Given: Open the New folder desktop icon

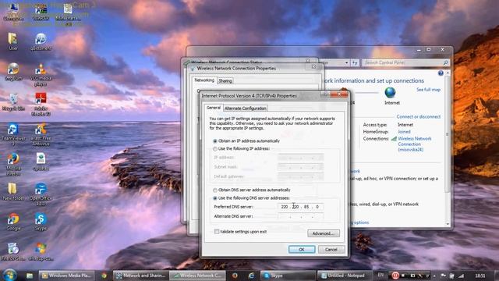Looking at the screenshot, I should pyautogui.click(x=13, y=191).
